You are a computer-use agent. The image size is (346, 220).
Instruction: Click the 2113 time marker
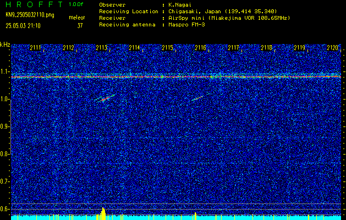[102, 48]
